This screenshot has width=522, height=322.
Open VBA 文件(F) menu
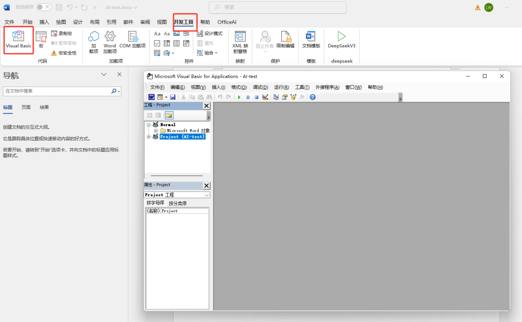coord(157,87)
